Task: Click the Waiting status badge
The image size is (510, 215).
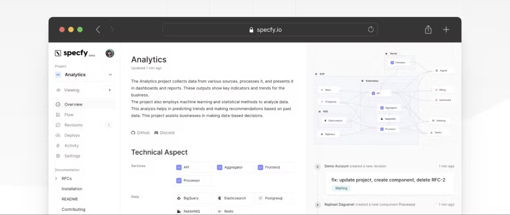Action: (341, 188)
